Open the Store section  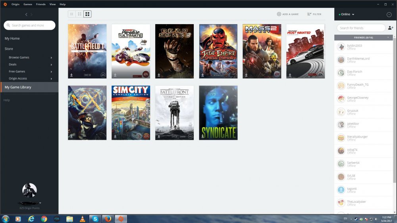click(9, 49)
